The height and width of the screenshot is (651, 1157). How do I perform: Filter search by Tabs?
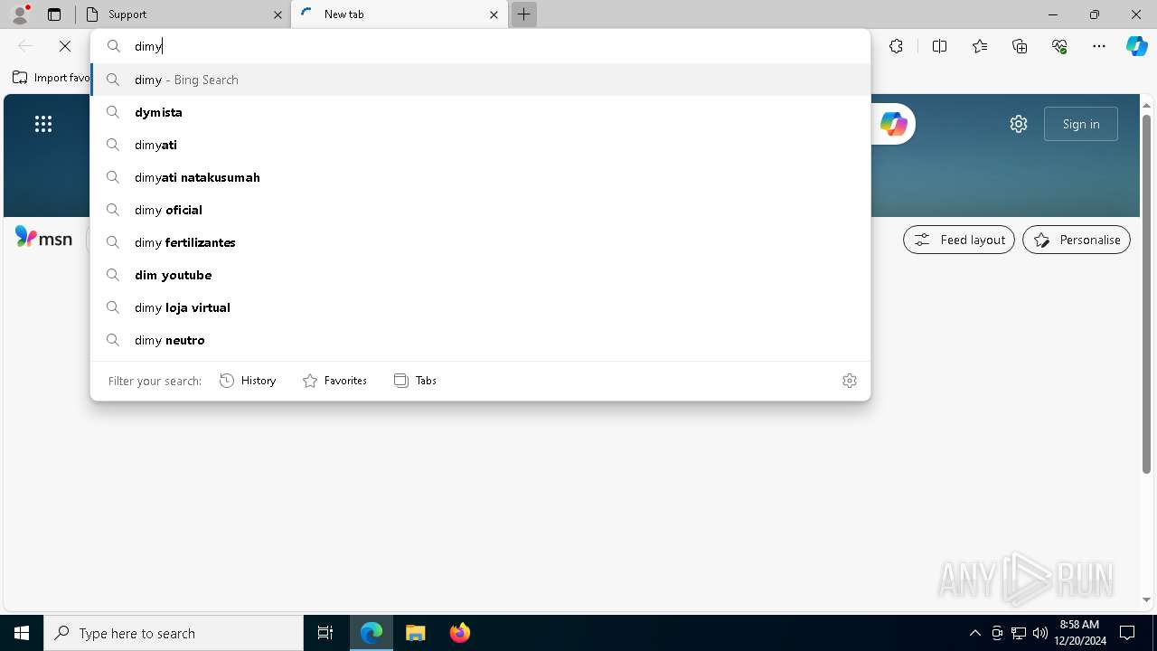click(x=415, y=381)
